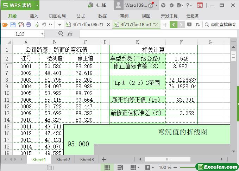
Task: Decrease zoom with the minus button
Action: (175, 167)
